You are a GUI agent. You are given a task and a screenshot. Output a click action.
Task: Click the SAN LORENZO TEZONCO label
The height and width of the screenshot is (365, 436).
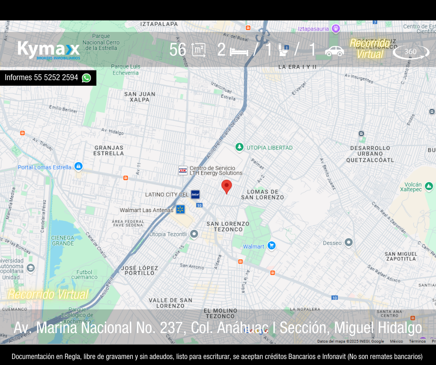pyautogui.click(x=228, y=227)
